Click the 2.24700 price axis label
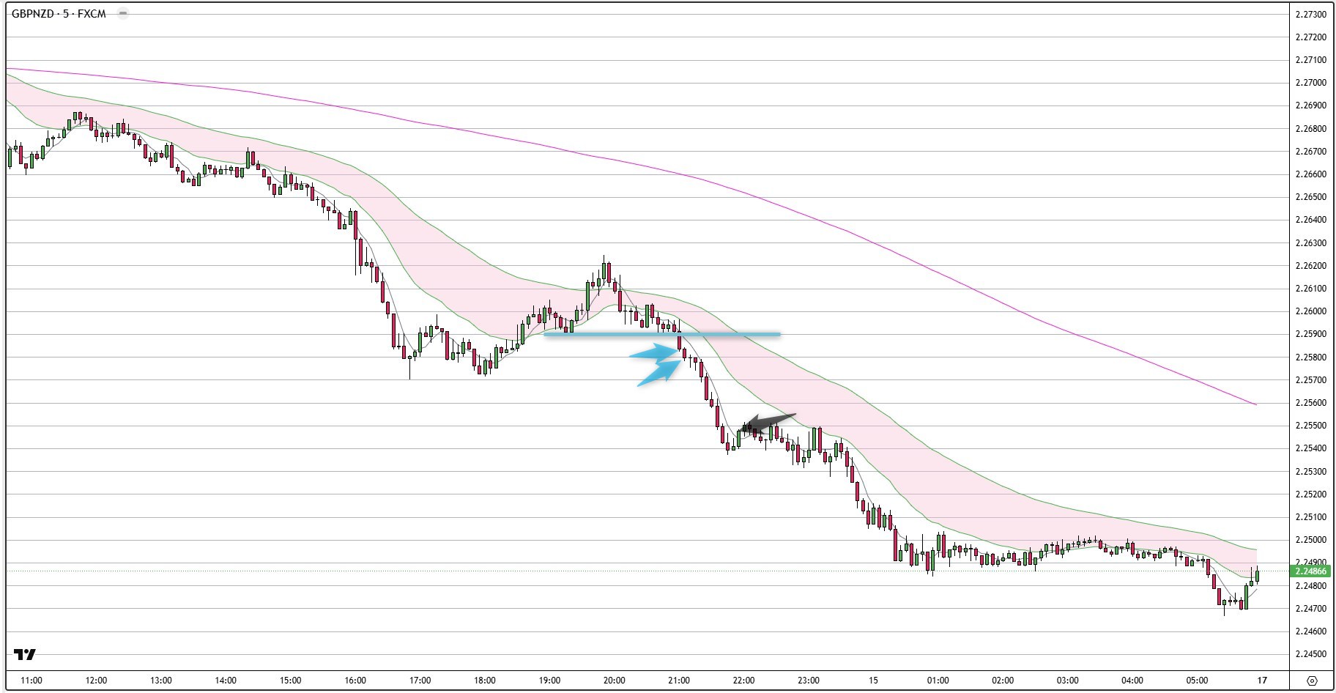1336x693 pixels. [1310, 609]
